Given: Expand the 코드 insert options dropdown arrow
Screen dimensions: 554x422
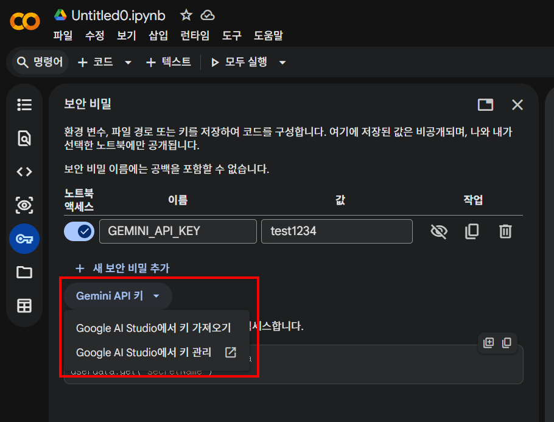Looking at the screenshot, I should 128,63.
